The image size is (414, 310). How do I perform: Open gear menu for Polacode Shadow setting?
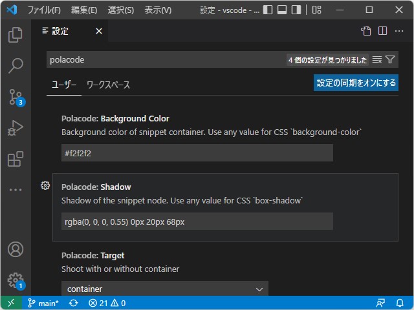(x=45, y=185)
